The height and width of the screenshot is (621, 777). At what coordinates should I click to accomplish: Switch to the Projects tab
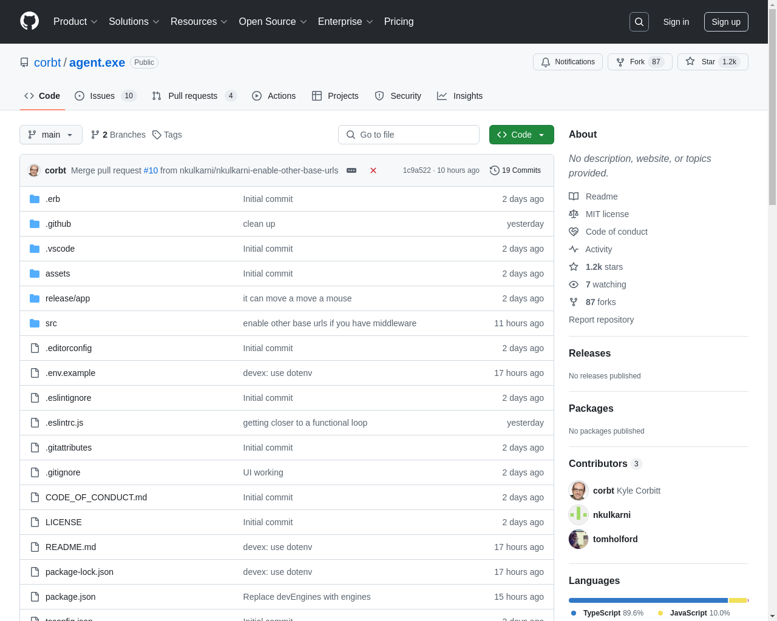coord(335,96)
